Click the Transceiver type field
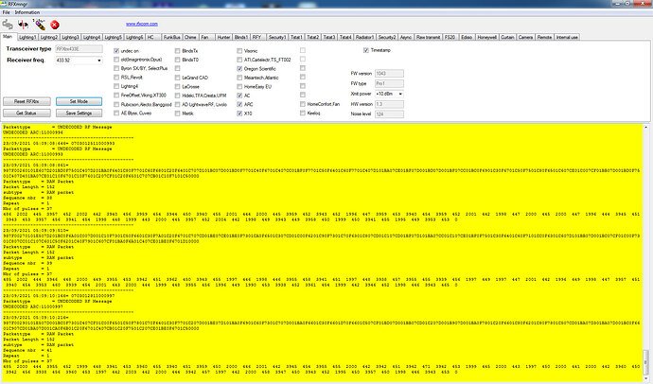Viewport: 653px width, 384px height. coord(79,48)
